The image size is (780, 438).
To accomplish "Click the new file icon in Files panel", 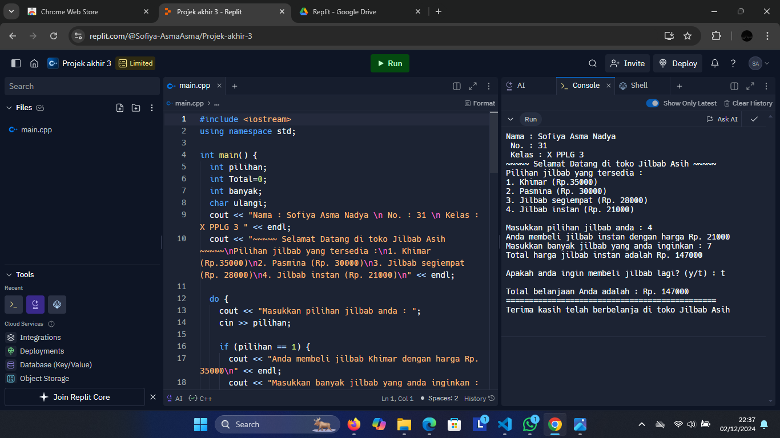I will 120,108.
